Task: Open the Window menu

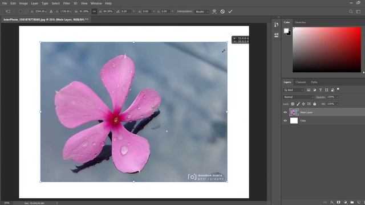Action: (x=96, y=3)
